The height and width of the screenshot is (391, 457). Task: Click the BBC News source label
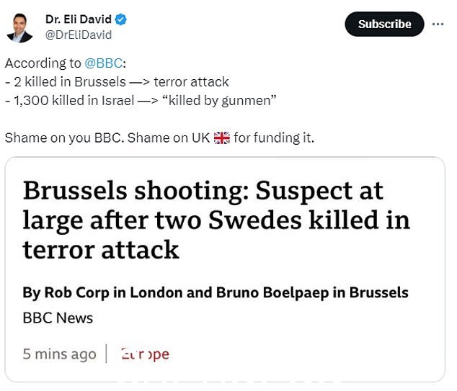(x=58, y=318)
